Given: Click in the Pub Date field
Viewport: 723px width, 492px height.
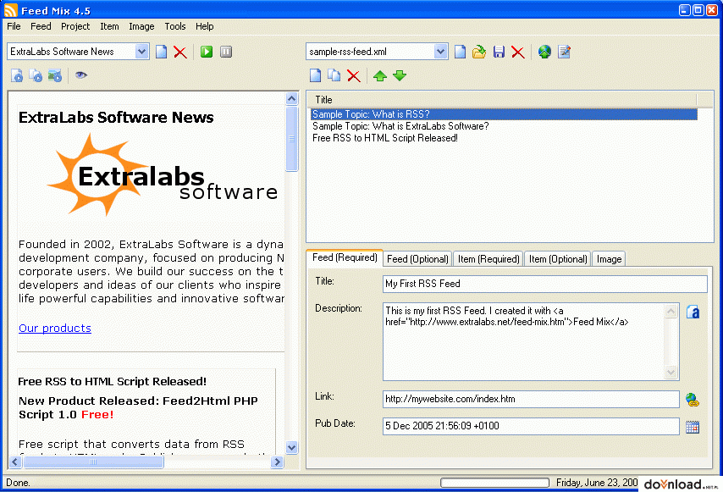Looking at the screenshot, I should click(x=531, y=426).
